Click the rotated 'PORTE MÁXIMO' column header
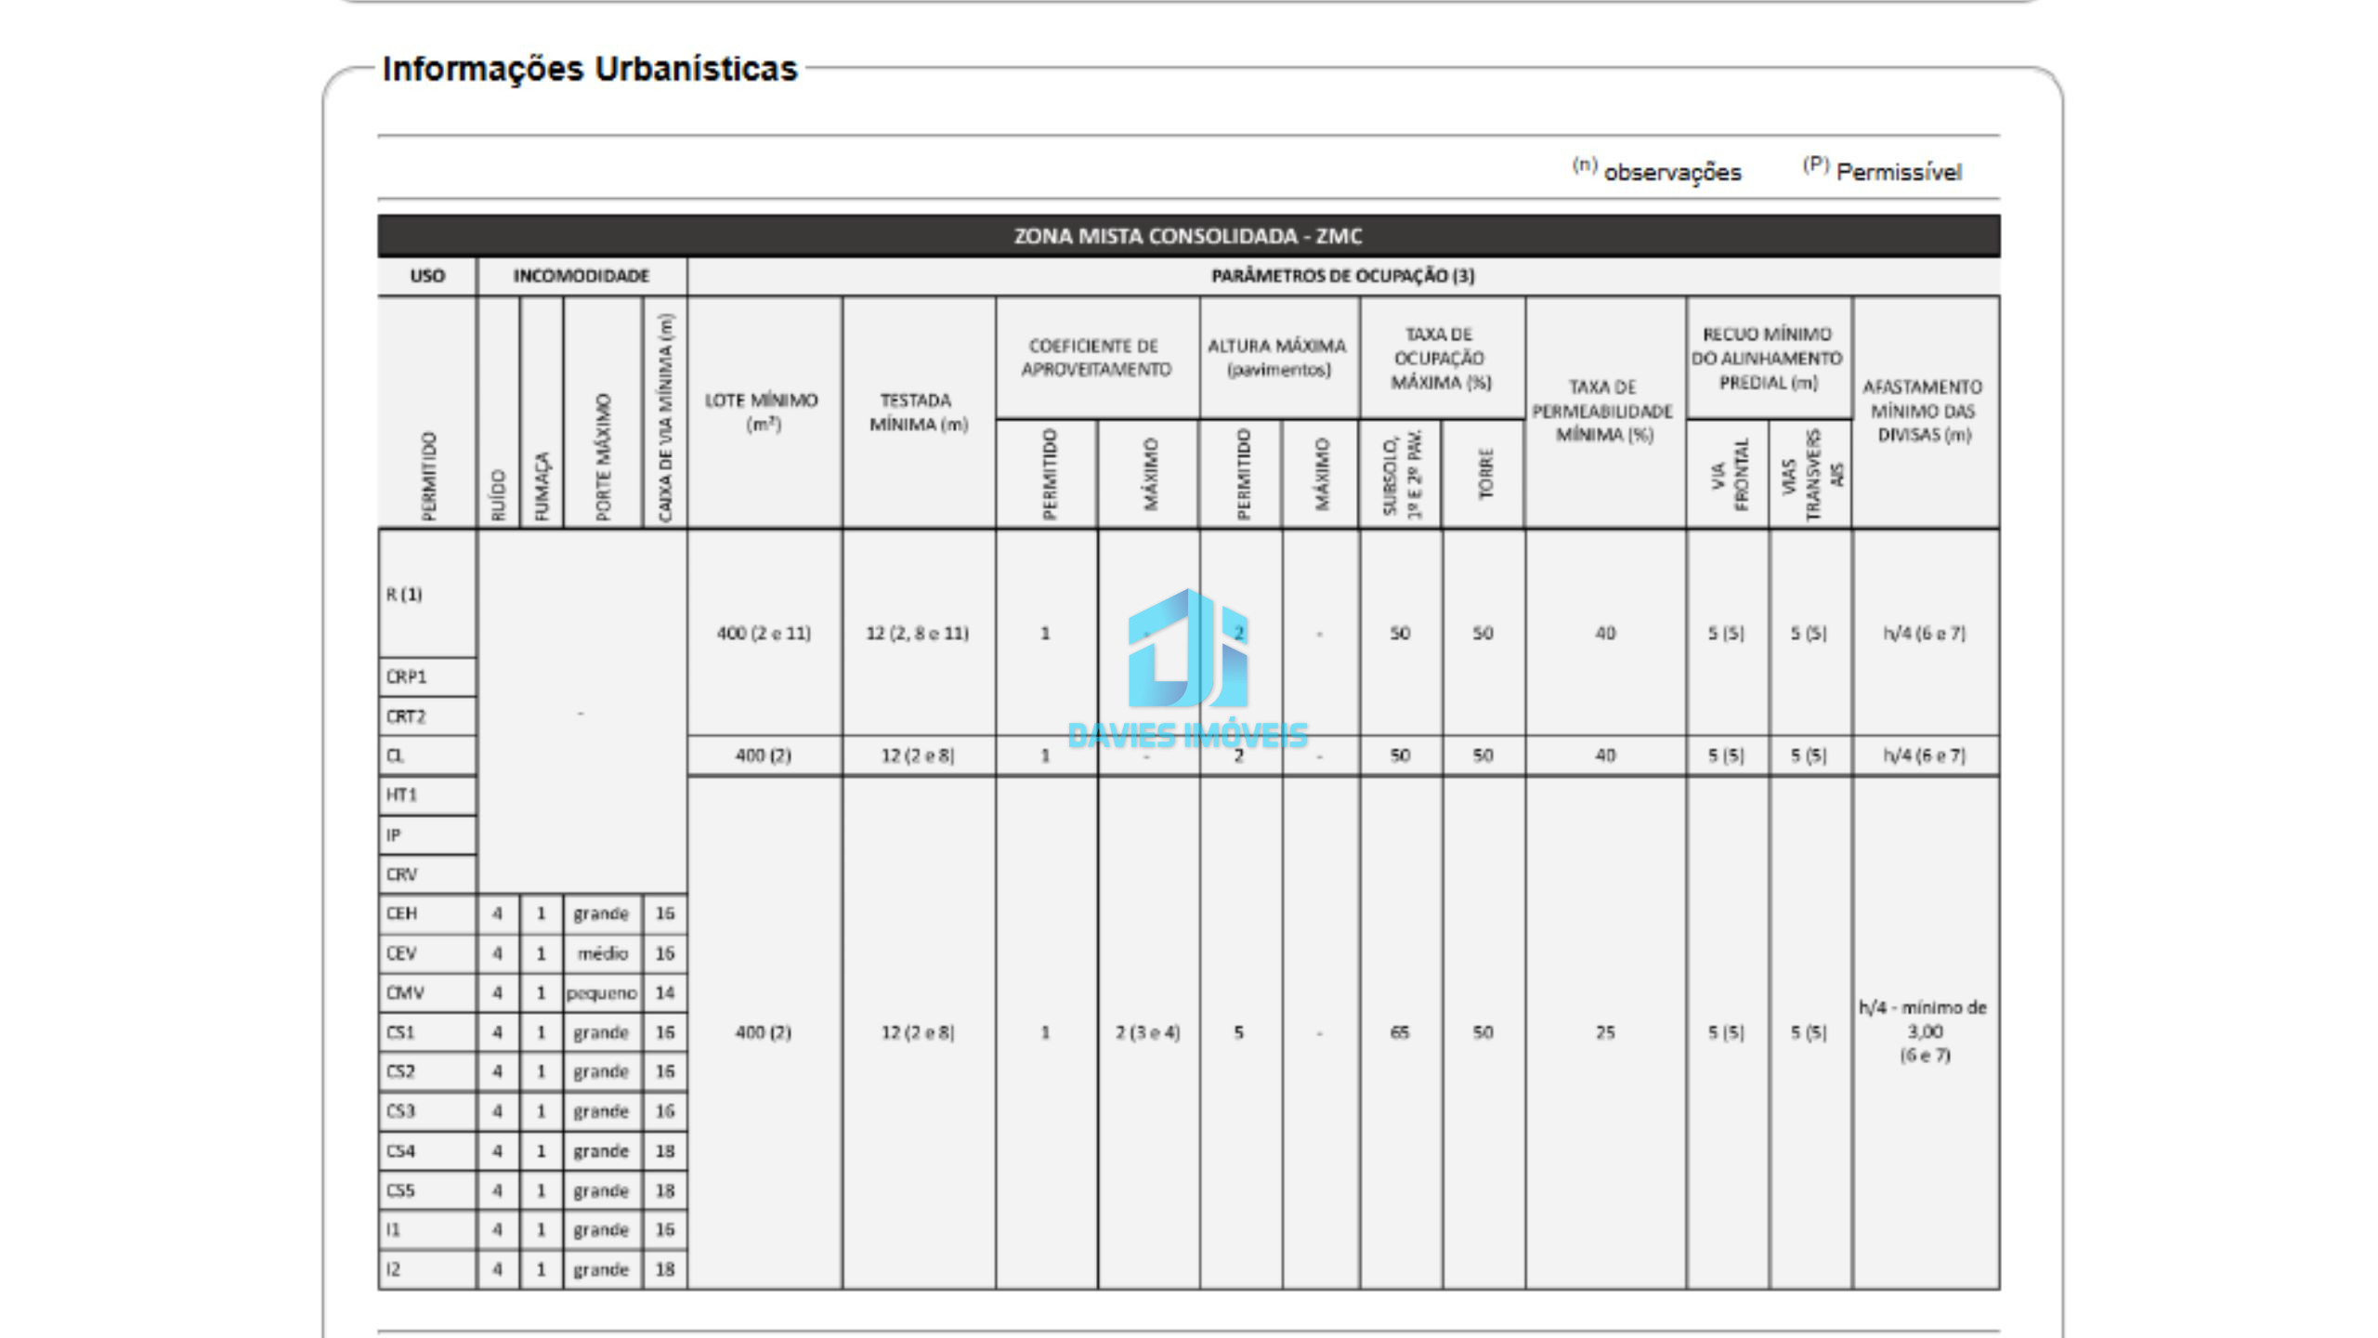The width and height of the screenshot is (2378, 1338). click(x=603, y=458)
